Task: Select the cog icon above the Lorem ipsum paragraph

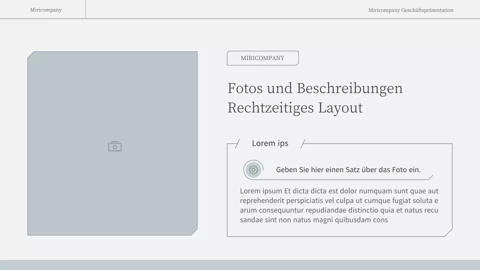Action: 253,169
